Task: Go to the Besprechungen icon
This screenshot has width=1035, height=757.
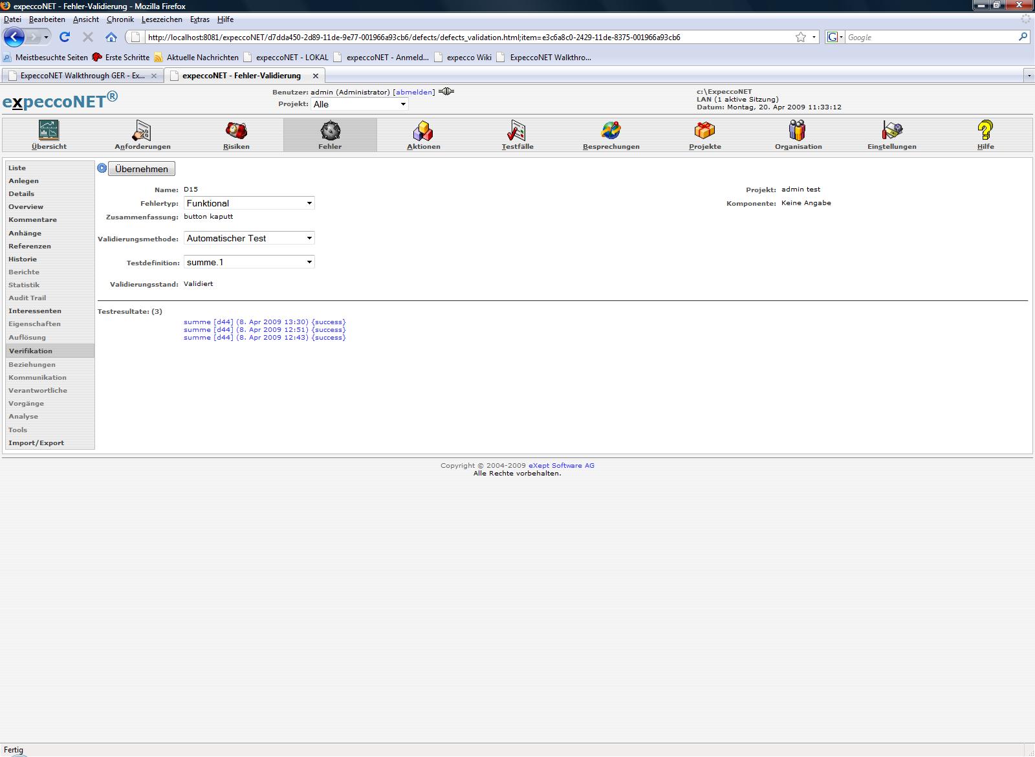Action: 611,131
